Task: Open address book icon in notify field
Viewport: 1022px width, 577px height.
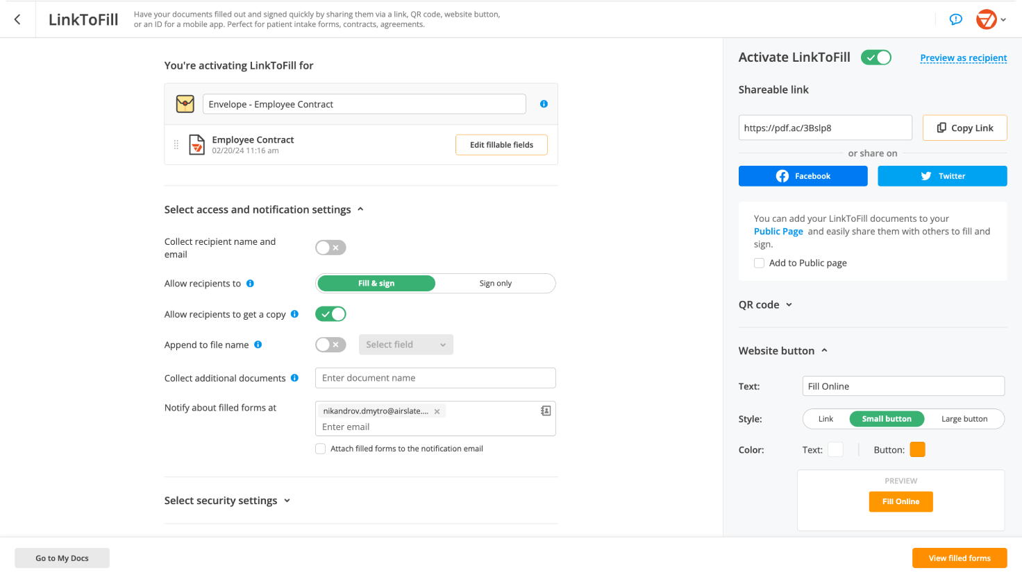Action: [546, 411]
